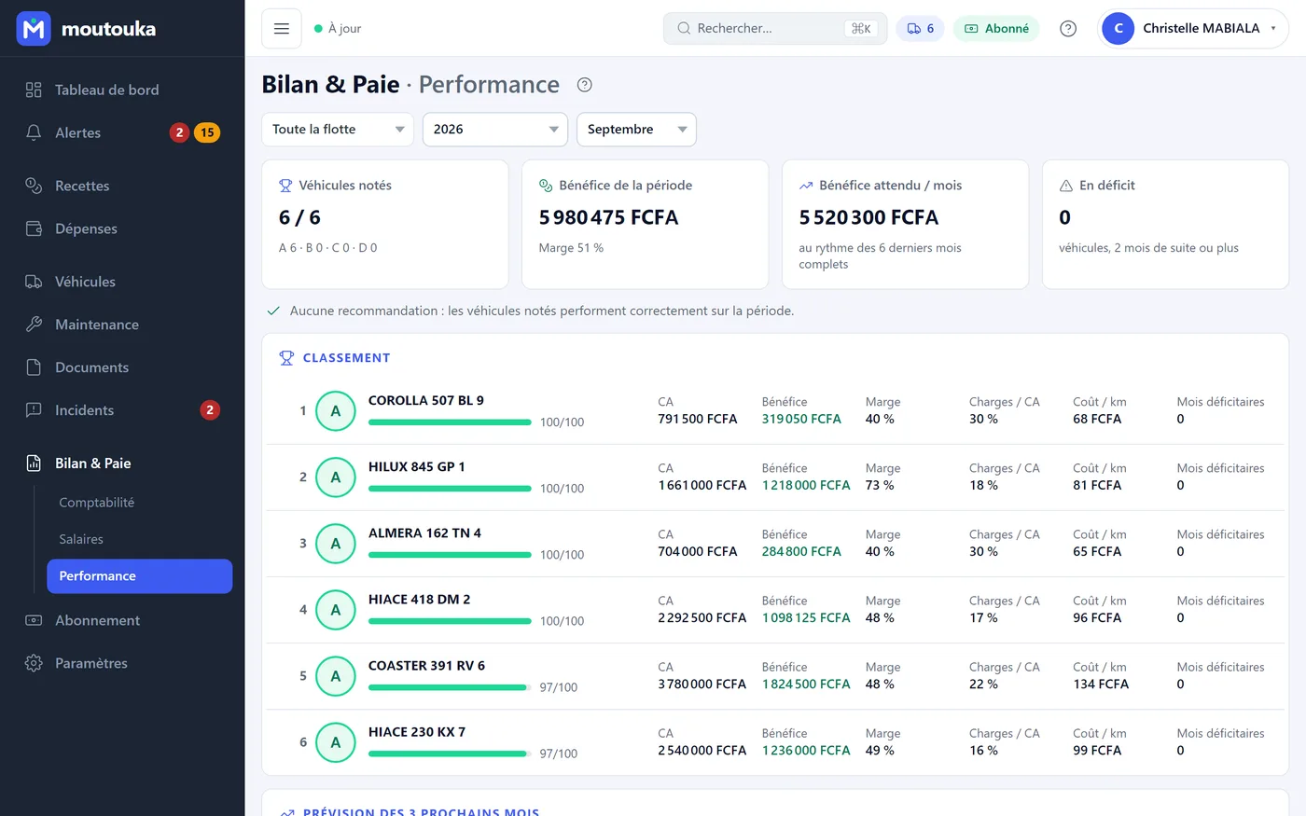The width and height of the screenshot is (1306, 816).
Task: Click the moutouka logo icon
Action: 34,29
